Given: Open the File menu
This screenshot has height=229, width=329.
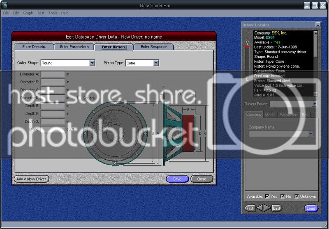Looking at the screenshot, I should [6, 13].
